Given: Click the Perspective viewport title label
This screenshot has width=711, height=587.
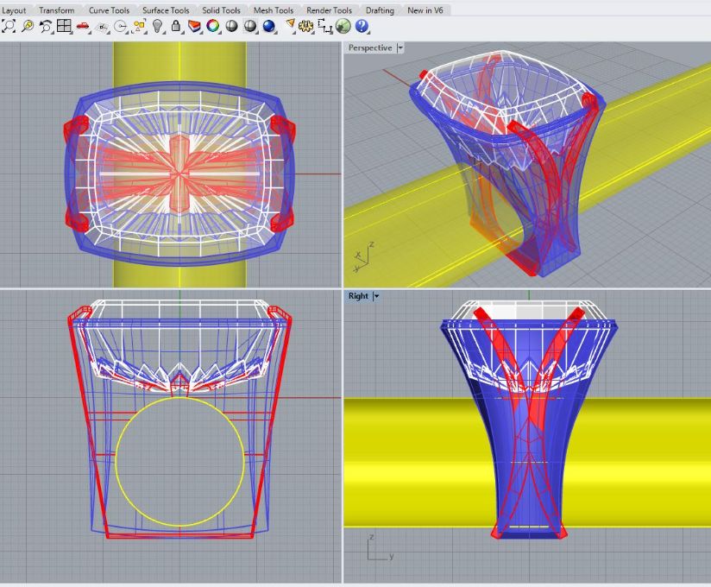Looking at the screenshot, I should (369, 48).
